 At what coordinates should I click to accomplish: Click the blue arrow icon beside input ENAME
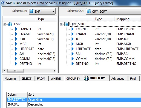[x=16, y=34]
